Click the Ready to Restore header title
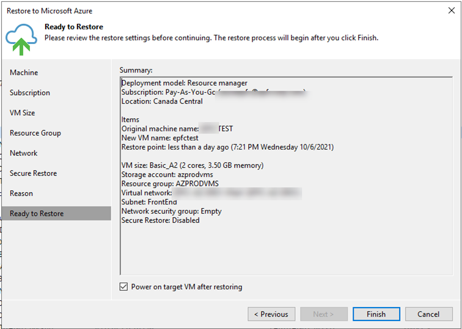Image resolution: width=462 pixels, height=329 pixels. tap(74, 27)
